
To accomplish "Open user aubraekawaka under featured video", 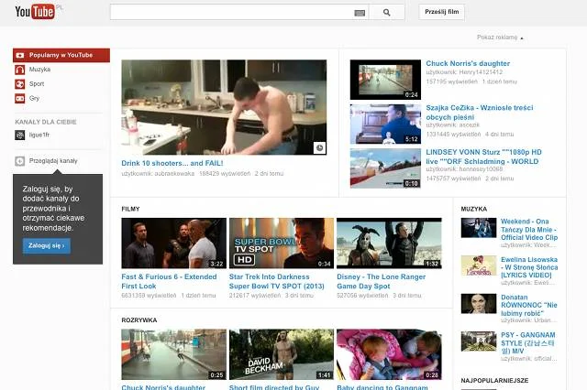I will 174,174.
